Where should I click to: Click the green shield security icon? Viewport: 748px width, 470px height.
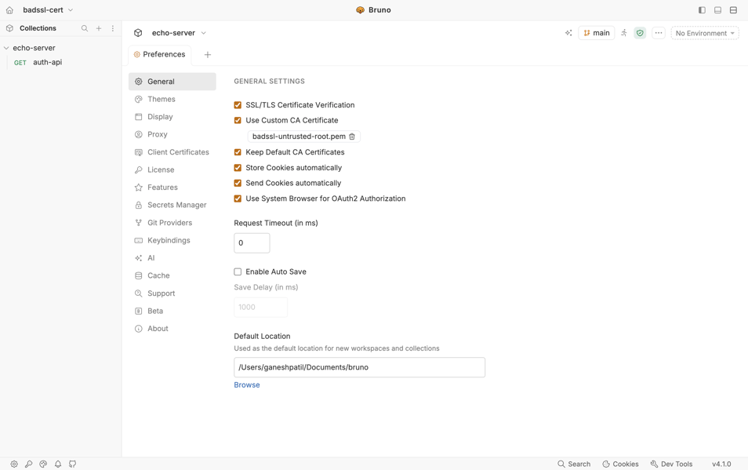[640, 33]
